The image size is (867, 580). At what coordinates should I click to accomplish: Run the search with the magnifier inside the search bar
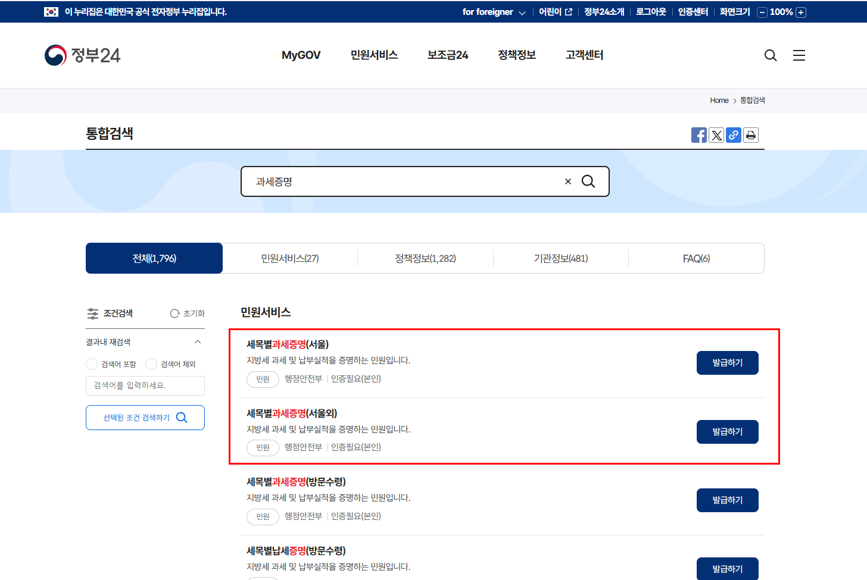point(588,181)
